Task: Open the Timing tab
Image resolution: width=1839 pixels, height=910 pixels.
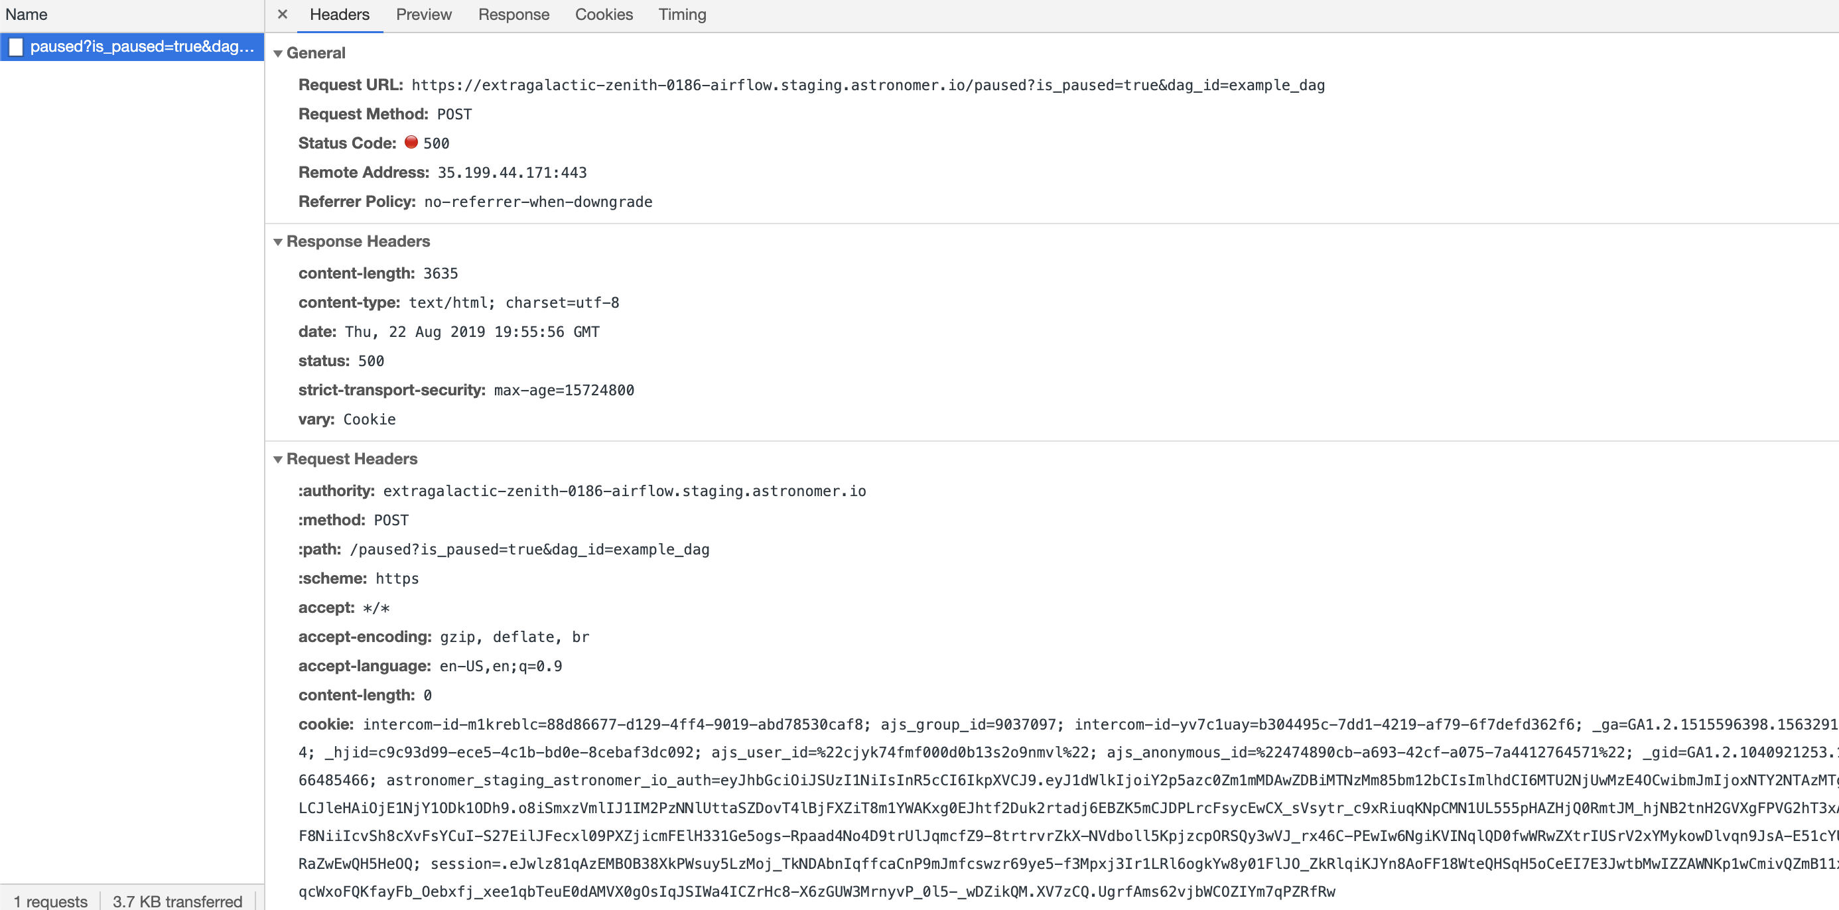Action: (x=681, y=15)
